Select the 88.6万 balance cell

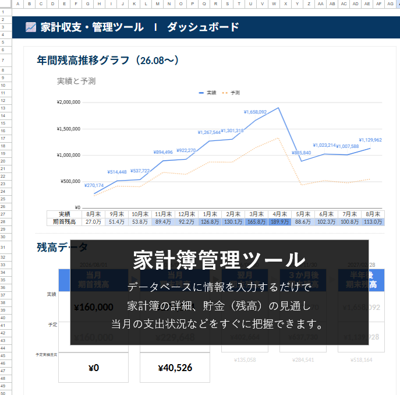(303, 222)
